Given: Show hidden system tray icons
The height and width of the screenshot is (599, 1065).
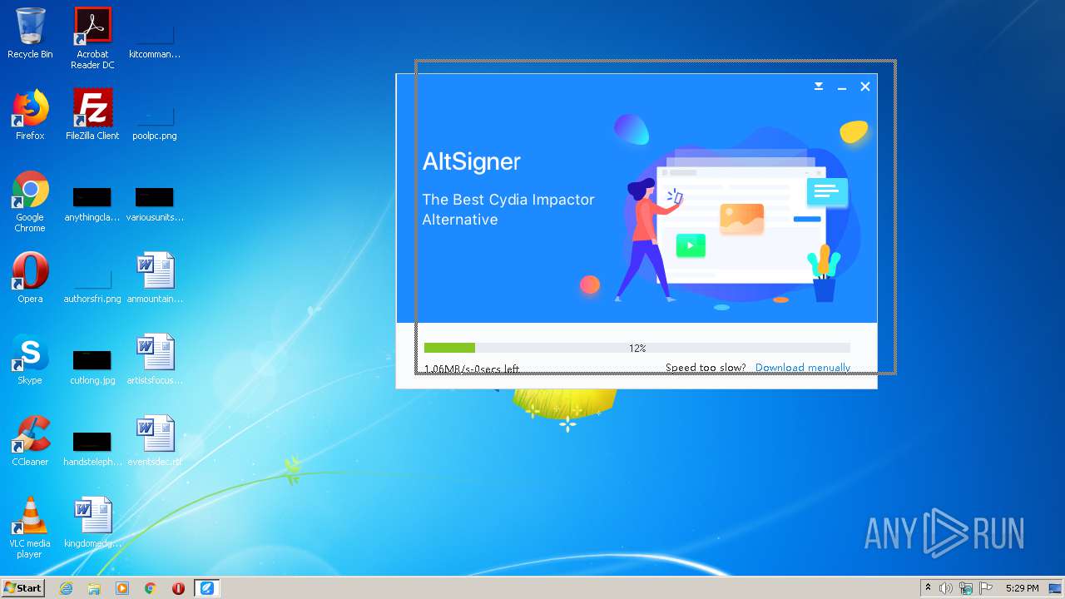Looking at the screenshot, I should coord(928,588).
